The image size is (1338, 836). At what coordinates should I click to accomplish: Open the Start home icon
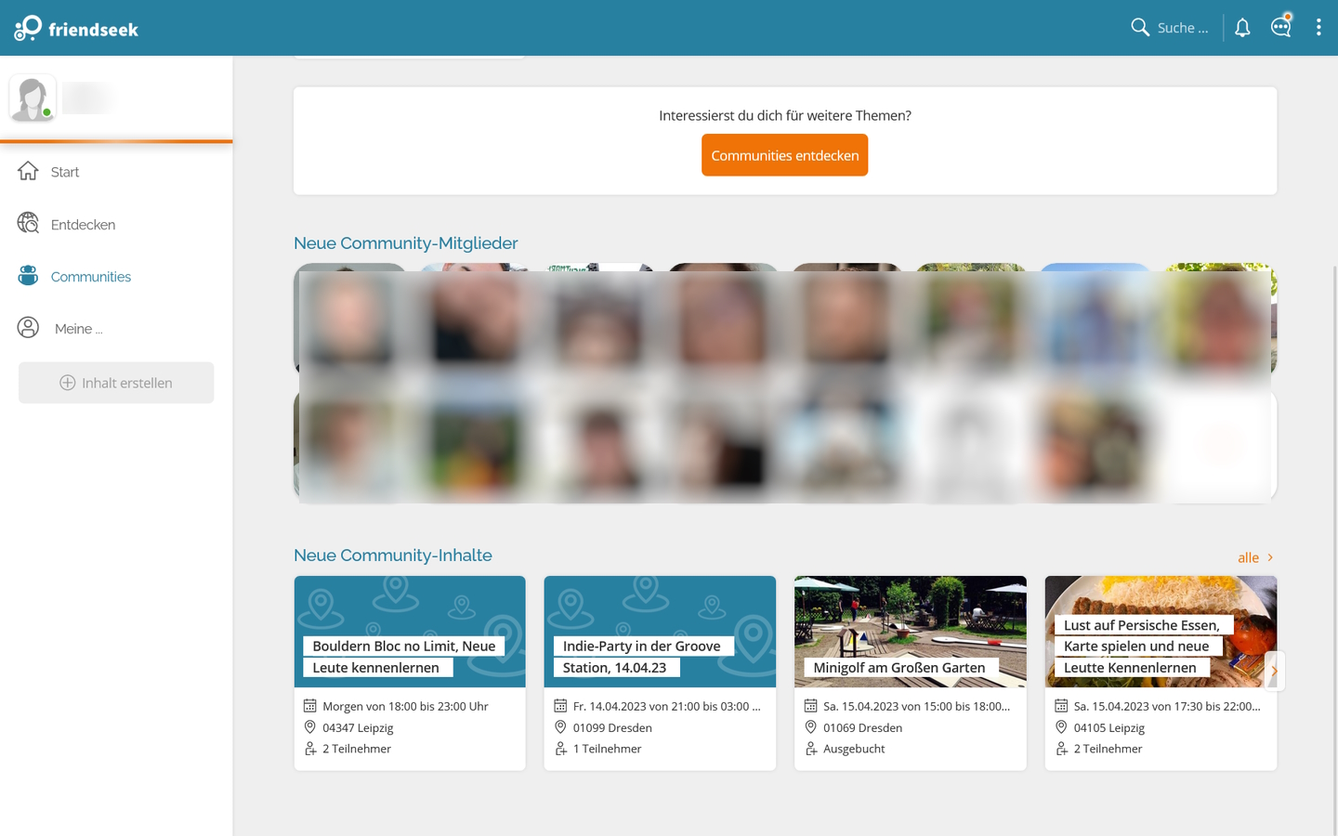28,171
